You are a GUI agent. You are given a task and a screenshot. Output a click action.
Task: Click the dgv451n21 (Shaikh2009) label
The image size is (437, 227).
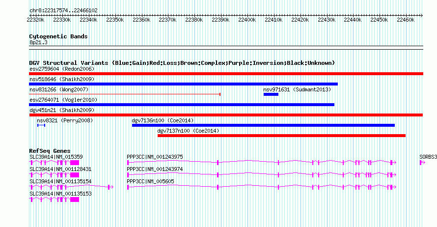coord(62,110)
